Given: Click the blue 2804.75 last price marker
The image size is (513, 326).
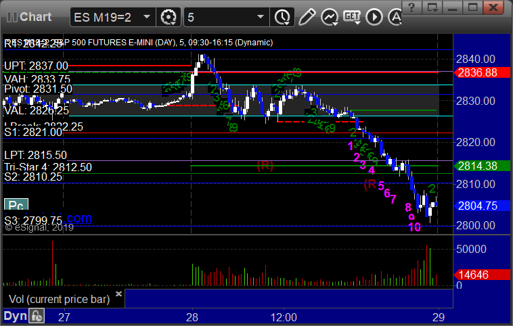Looking at the screenshot, I should tap(482, 206).
